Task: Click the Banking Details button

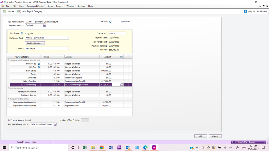Action: tap(35, 43)
